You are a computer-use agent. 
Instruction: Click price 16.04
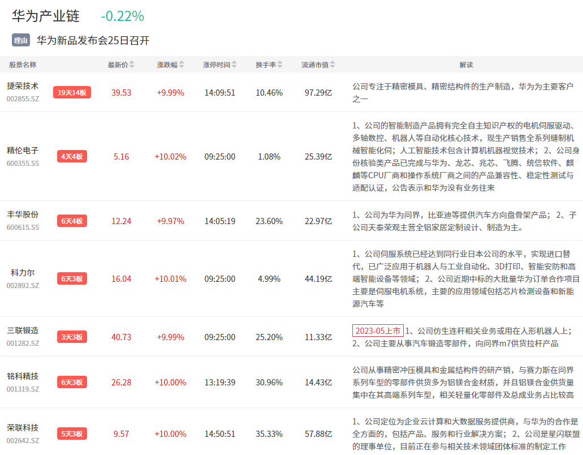(121, 278)
